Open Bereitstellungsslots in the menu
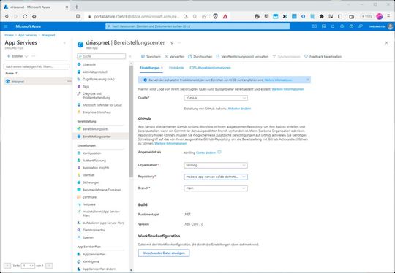Screen dimensions: 395x273 (x=95, y=129)
